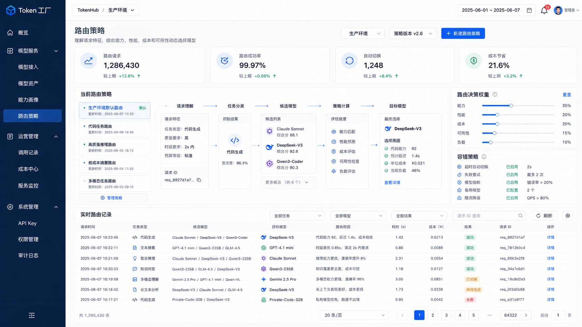Click info icon beside 容错策略

[x=484, y=157]
